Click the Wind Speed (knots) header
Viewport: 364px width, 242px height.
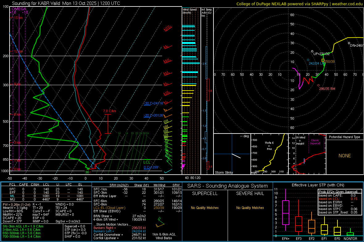pyautogui.click(x=190, y=11)
